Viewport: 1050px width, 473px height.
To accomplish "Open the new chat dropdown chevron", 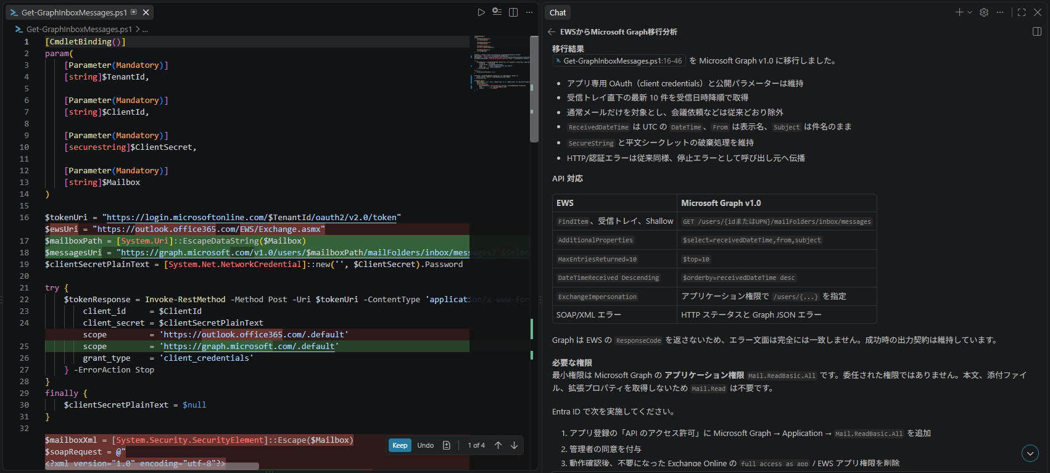I will click(x=970, y=12).
